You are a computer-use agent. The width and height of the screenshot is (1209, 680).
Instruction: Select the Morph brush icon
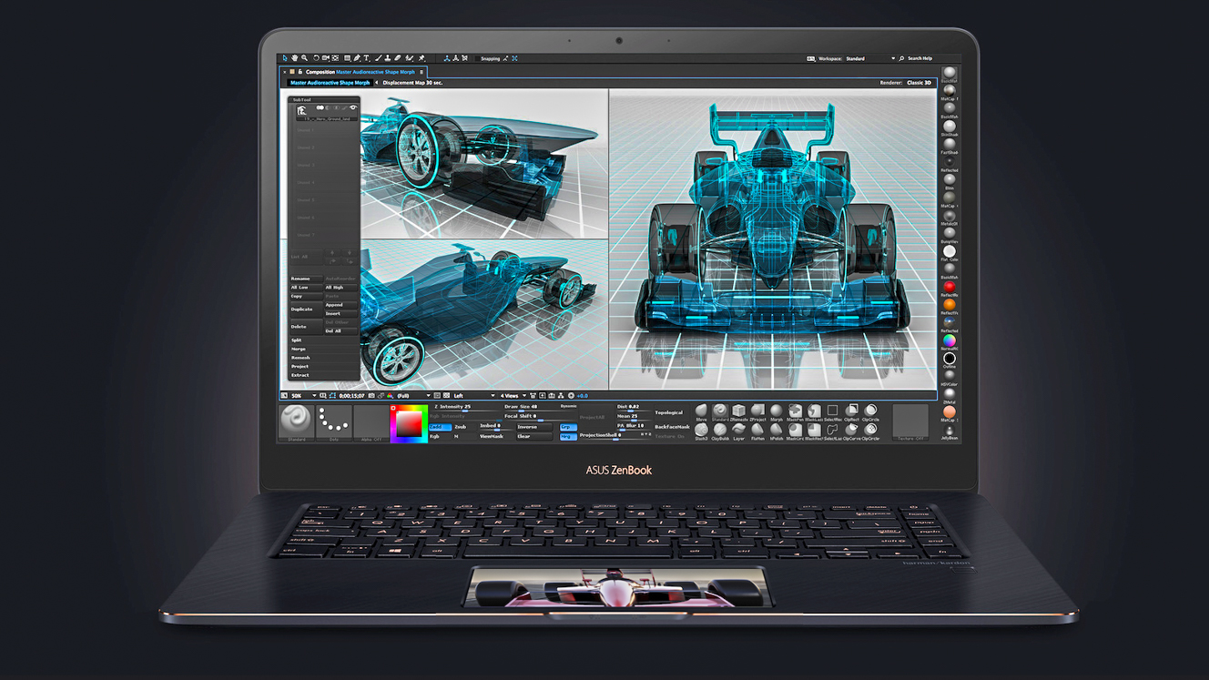tap(777, 411)
